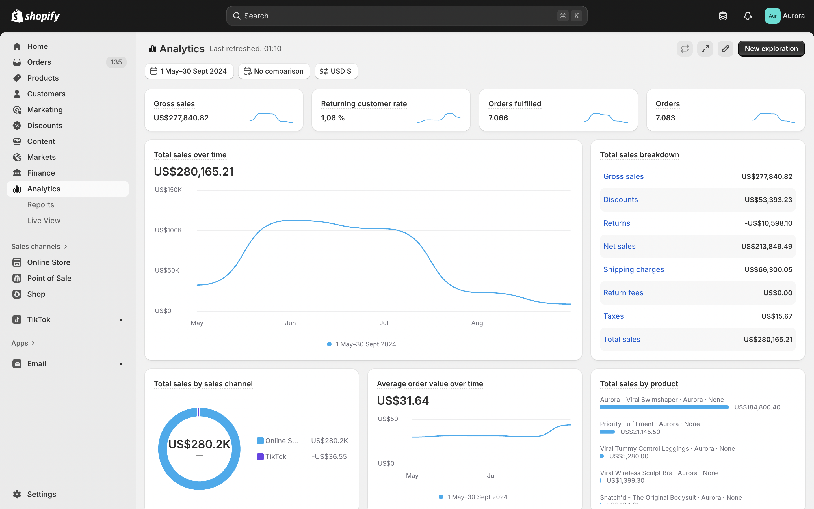Expand the Apps section chevron
814x509 pixels.
33,343
